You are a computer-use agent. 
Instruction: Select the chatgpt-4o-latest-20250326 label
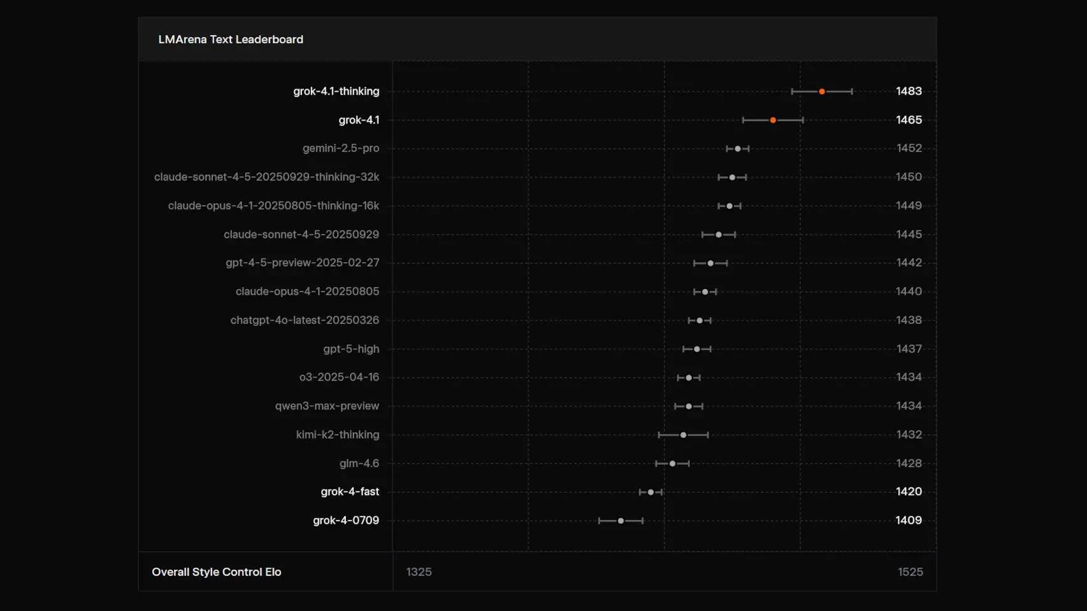305,320
